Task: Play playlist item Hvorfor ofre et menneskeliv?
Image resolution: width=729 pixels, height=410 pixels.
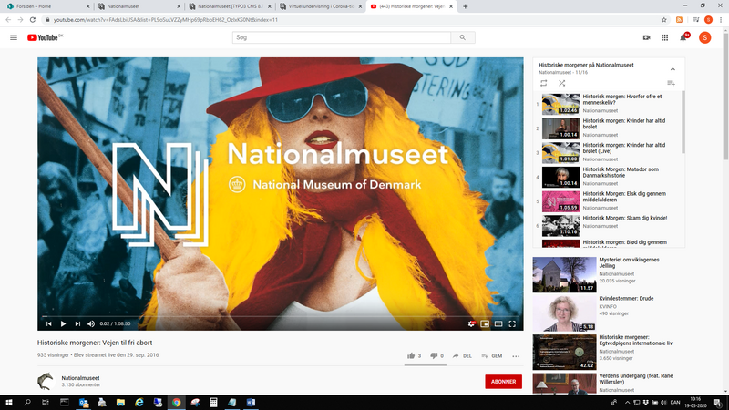Action: 608,104
